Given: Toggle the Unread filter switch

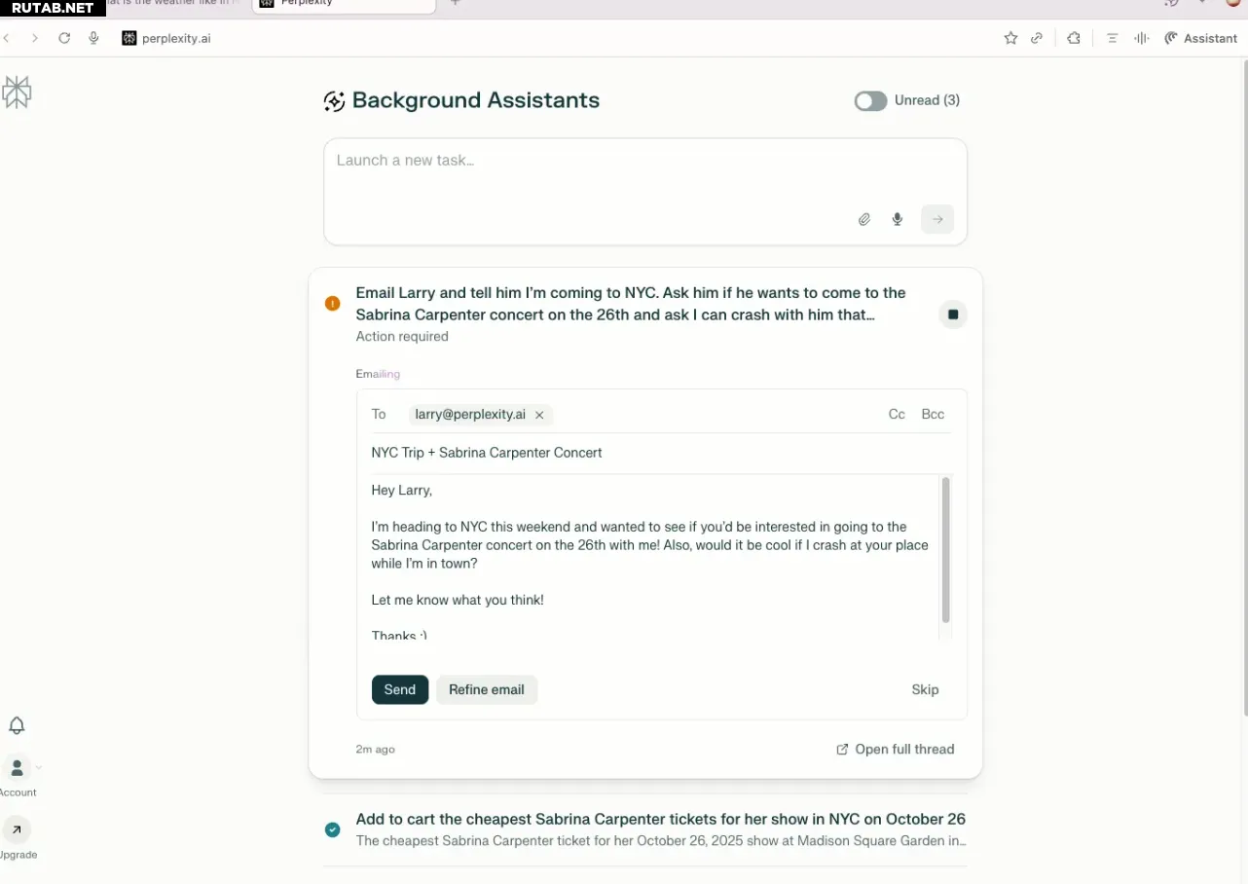Looking at the screenshot, I should pos(870,100).
